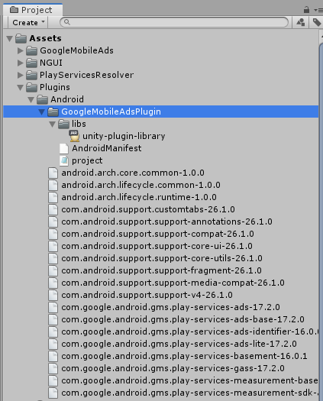Select play-services-ads-base-17.2.0 file
Image resolution: width=323 pixels, height=401 pixels.
[182, 319]
